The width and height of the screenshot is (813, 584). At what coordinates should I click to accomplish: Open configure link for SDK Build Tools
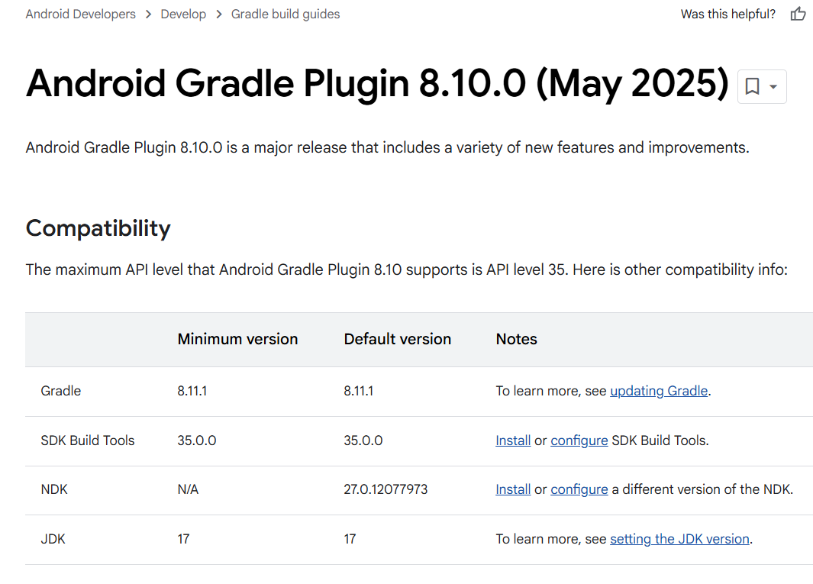tap(579, 440)
